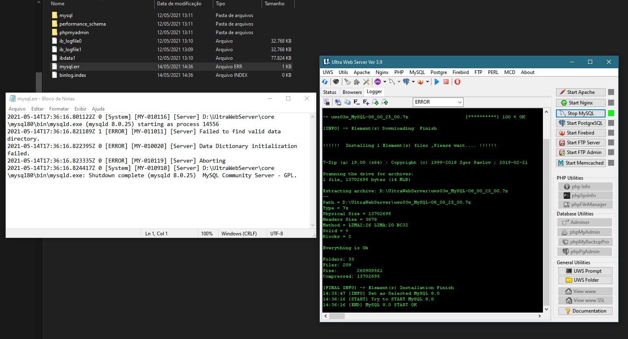Select the mysql folder icon in Explorer
The image size is (628, 339).
tap(55, 15)
